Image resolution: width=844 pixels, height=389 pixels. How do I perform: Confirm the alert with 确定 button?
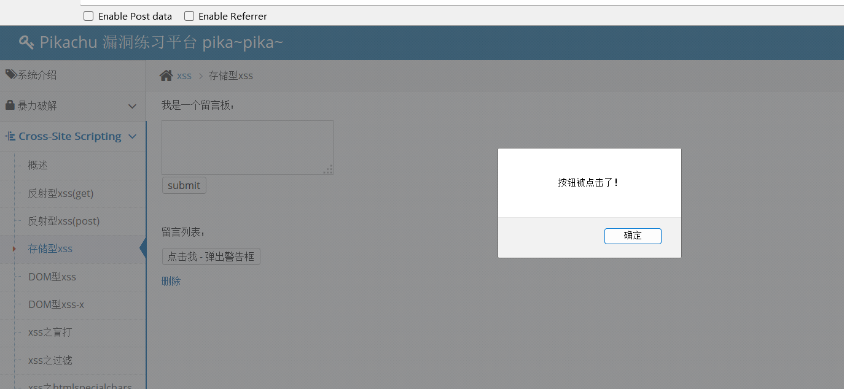pos(633,236)
